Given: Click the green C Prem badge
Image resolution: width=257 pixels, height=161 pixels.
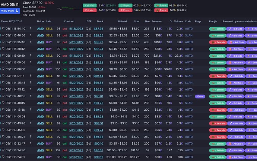Looking at the screenshot, I should [x=126, y=6].
